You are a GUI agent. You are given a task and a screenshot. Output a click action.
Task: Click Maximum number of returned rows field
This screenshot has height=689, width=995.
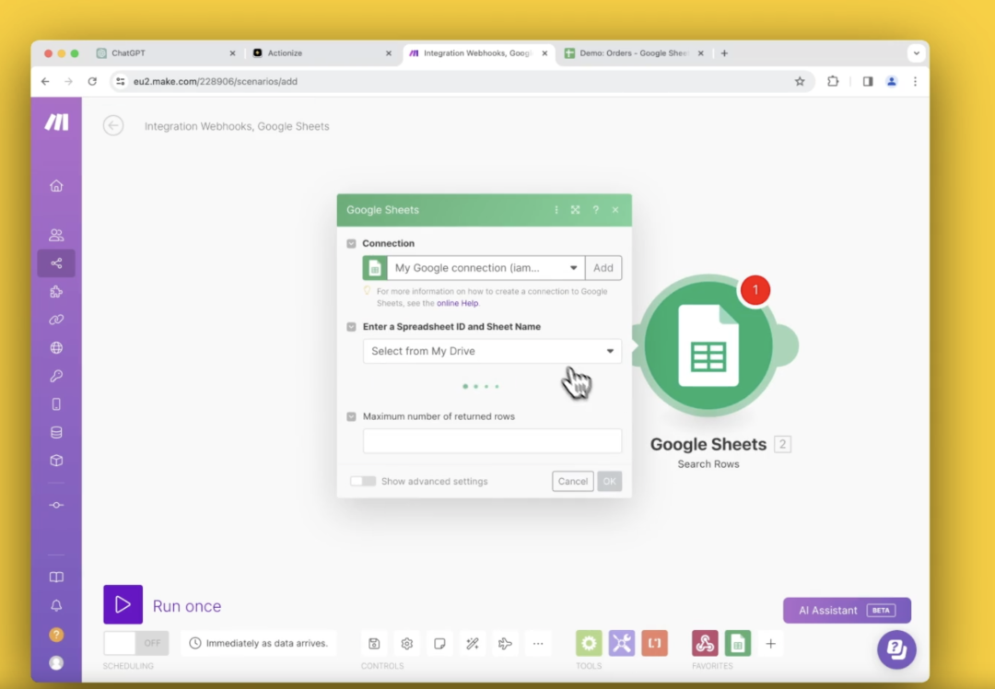pyautogui.click(x=492, y=441)
